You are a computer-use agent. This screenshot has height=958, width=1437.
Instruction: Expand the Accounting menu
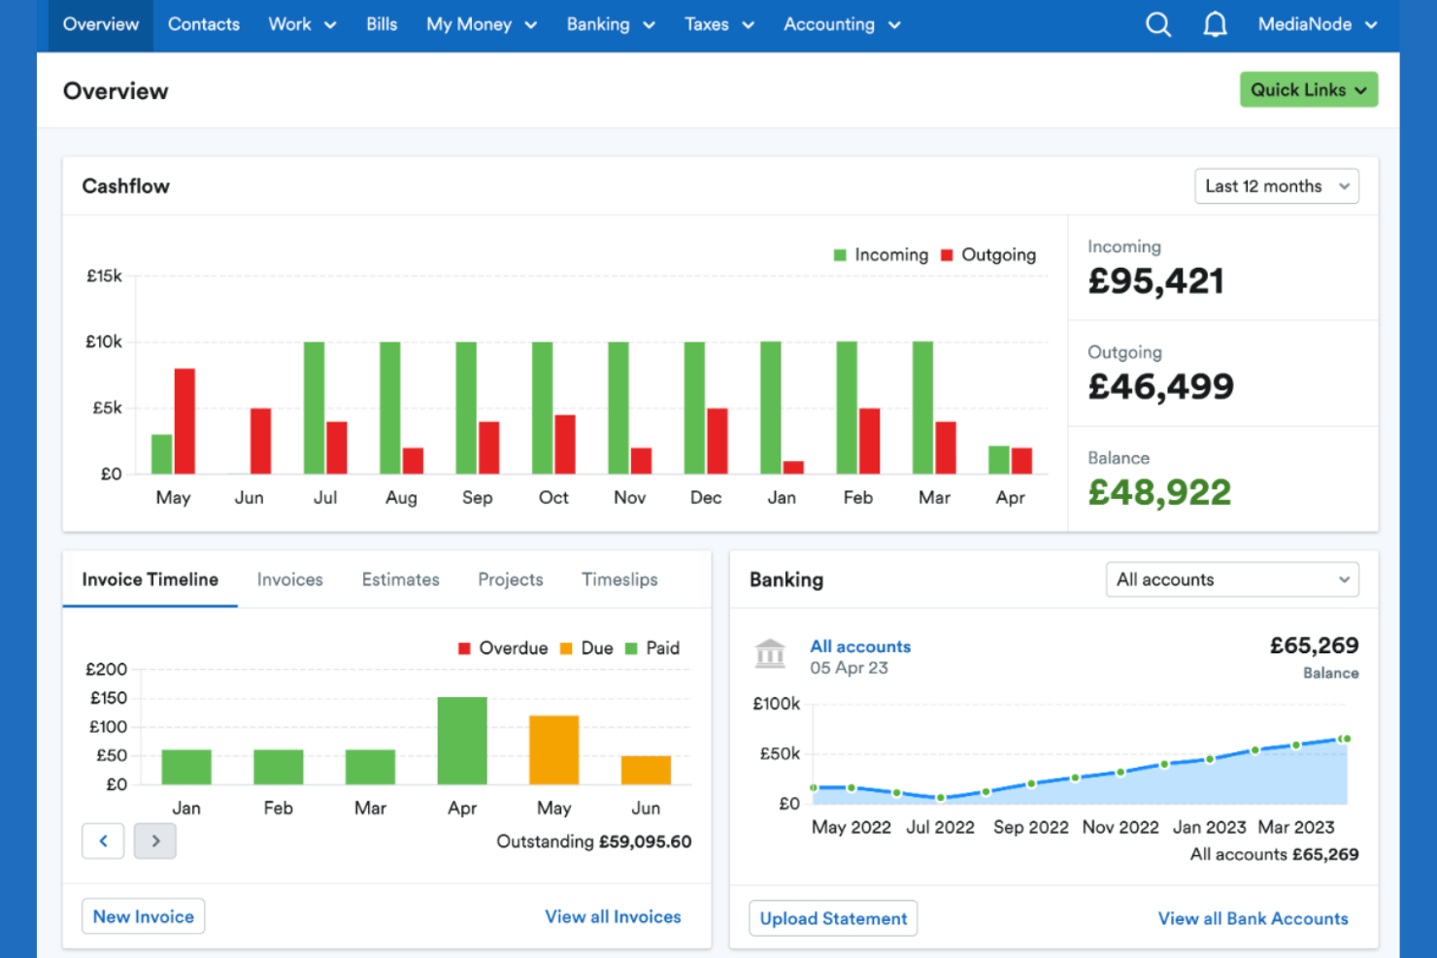[x=842, y=24]
